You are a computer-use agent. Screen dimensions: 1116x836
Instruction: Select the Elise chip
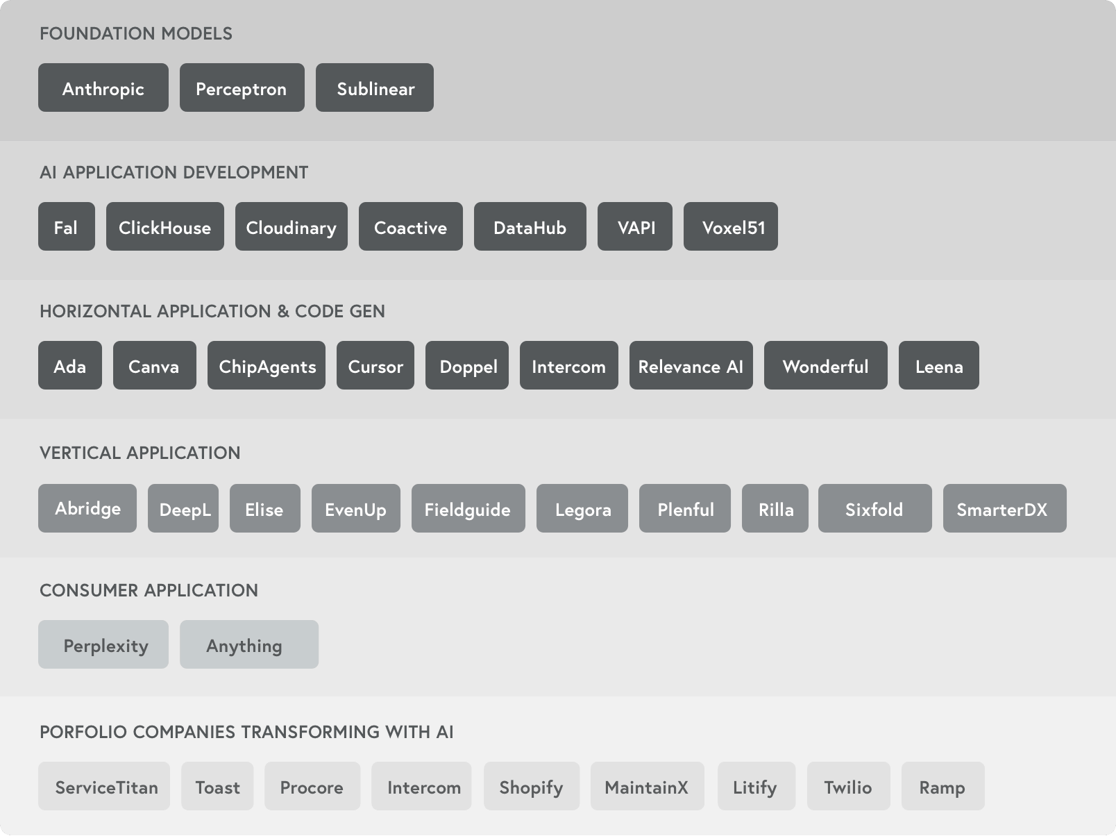click(x=265, y=508)
